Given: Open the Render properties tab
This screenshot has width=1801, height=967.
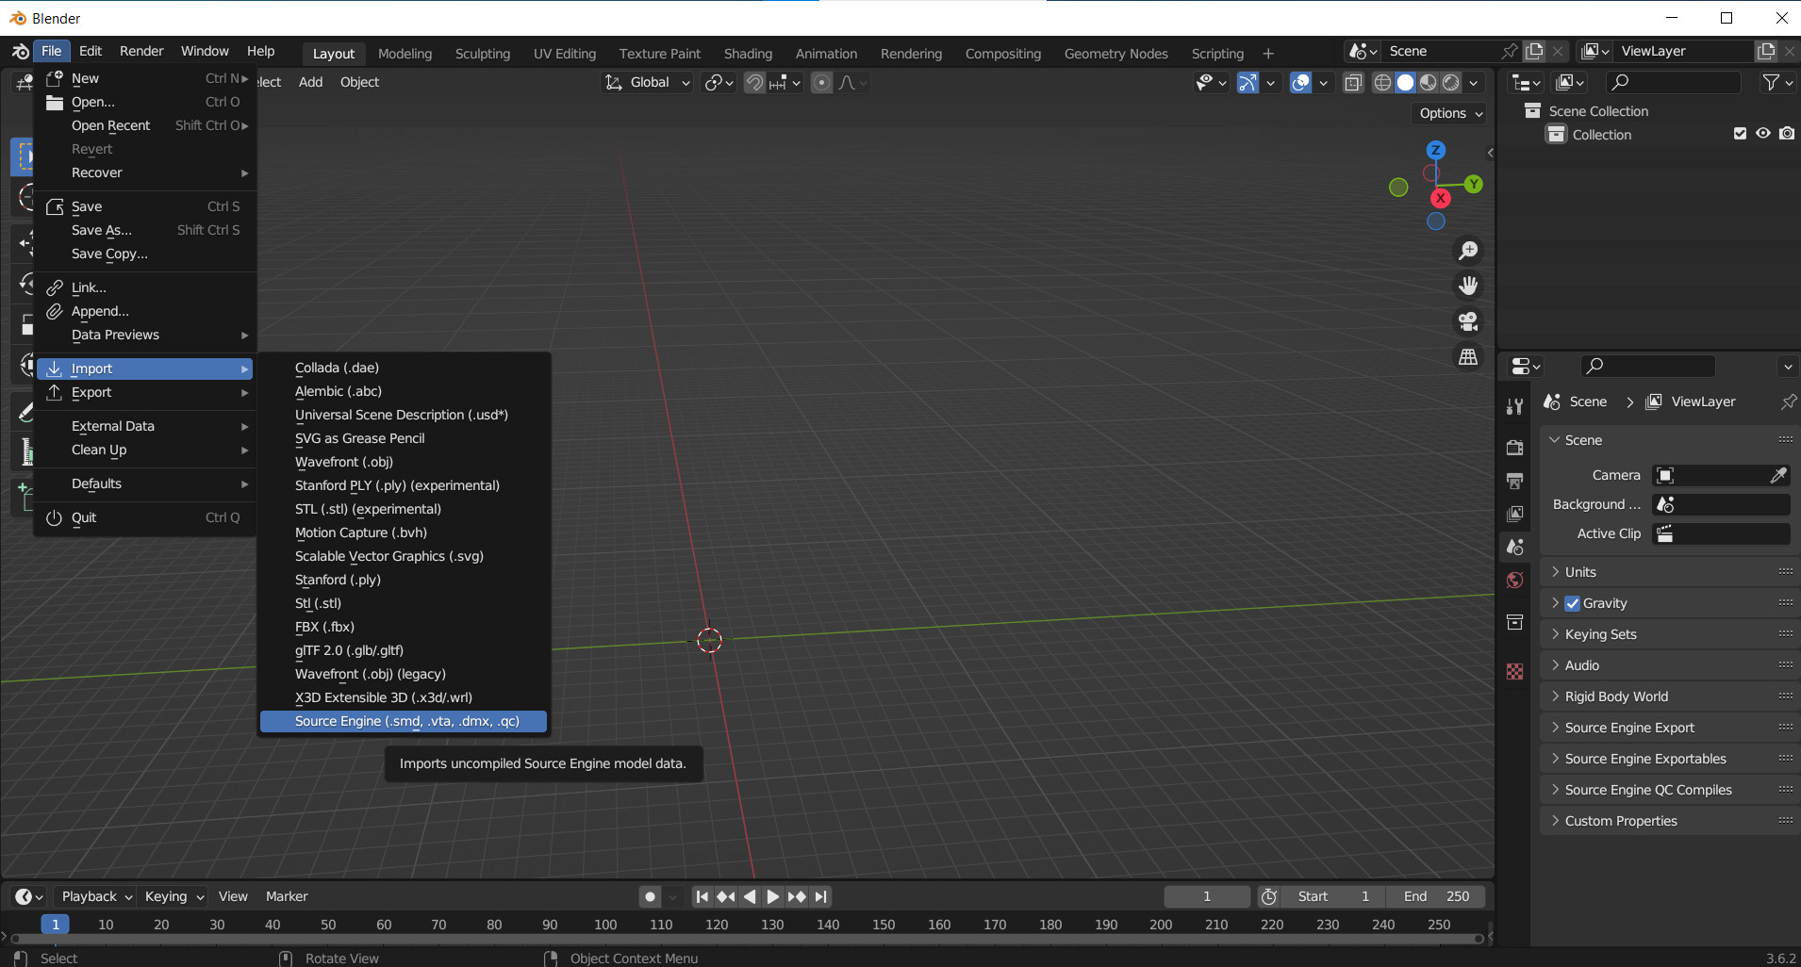Looking at the screenshot, I should 1516,448.
